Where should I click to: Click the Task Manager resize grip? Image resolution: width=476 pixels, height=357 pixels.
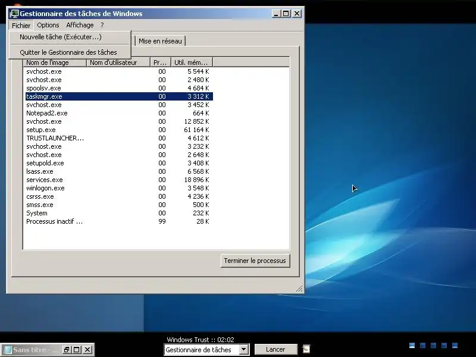pos(299,289)
